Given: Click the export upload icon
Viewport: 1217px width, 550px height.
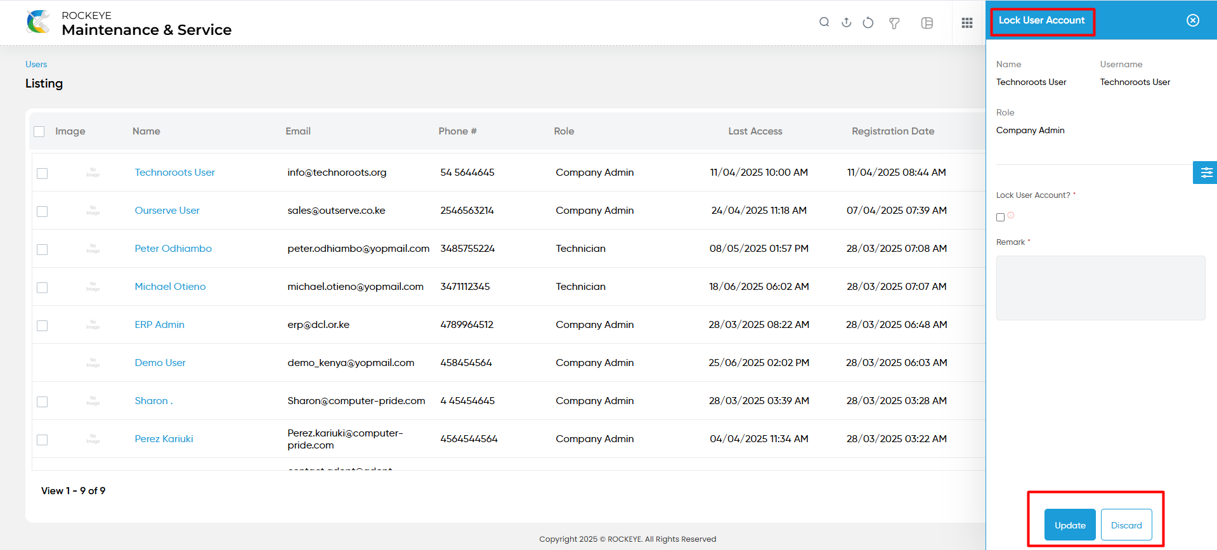Looking at the screenshot, I should click(846, 22).
